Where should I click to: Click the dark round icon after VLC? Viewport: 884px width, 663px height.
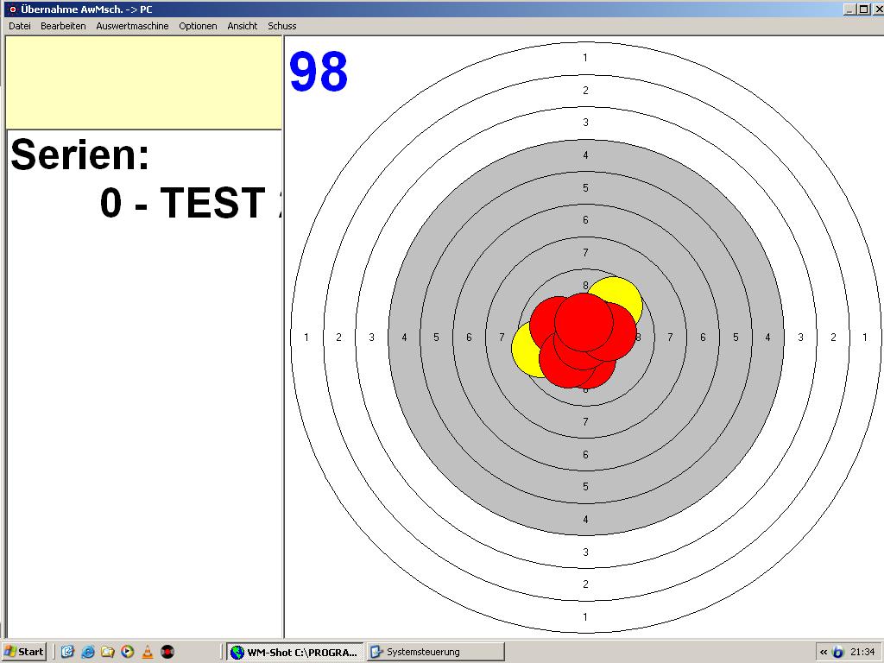tap(167, 652)
